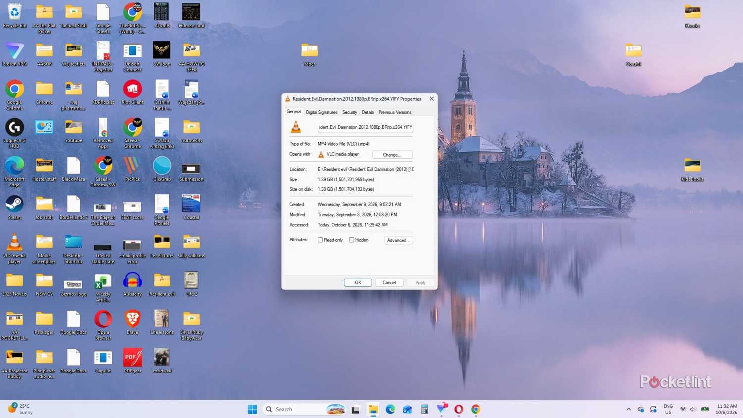Open the PDFgear desktop shortcut
This screenshot has height=418, width=743.
point(132,361)
